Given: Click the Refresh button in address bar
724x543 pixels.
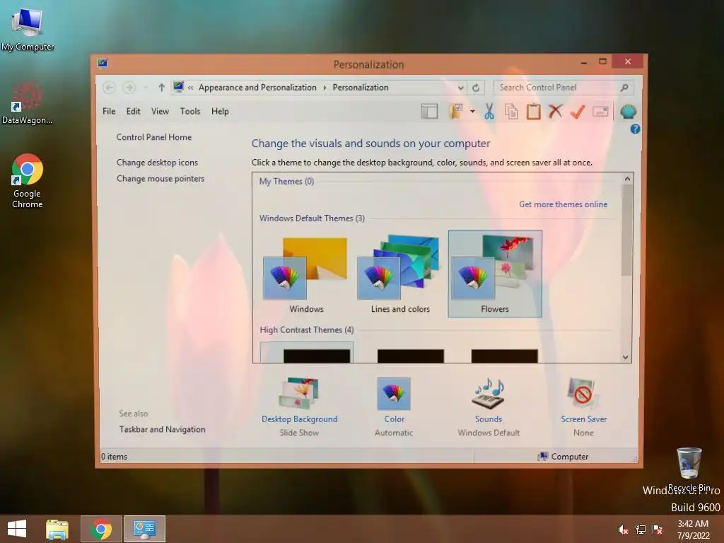Looking at the screenshot, I should click(x=476, y=87).
